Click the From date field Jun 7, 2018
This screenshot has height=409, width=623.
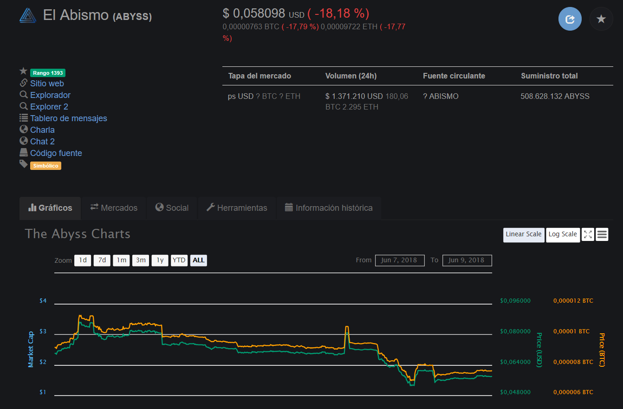(400, 260)
